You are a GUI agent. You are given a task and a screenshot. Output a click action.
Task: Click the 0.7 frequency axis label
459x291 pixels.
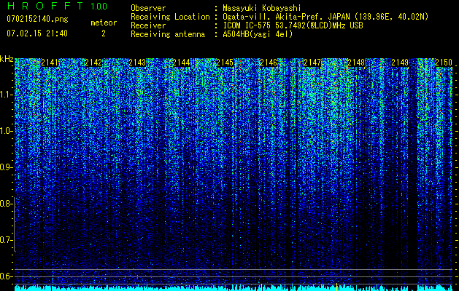pyautogui.click(x=6, y=240)
